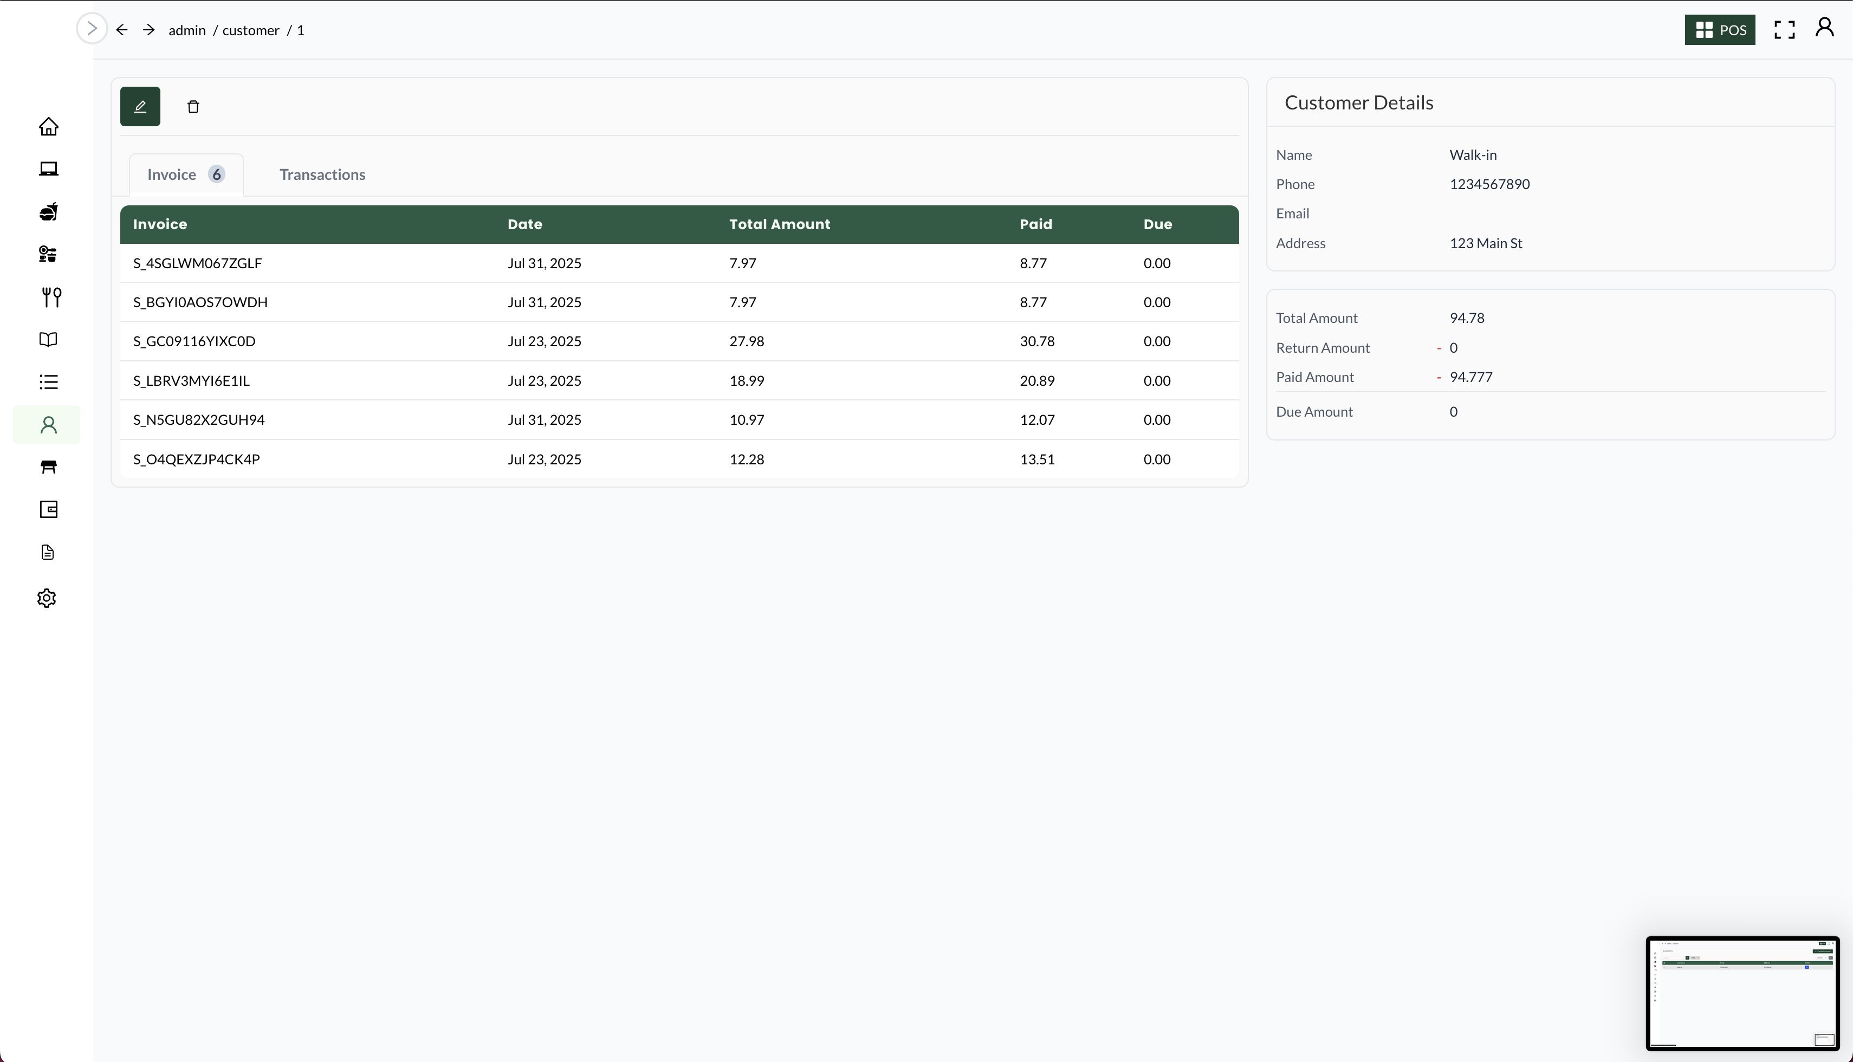Click the customer breadcrumb link
Viewport: 1853px width, 1062px height.
[x=250, y=30]
